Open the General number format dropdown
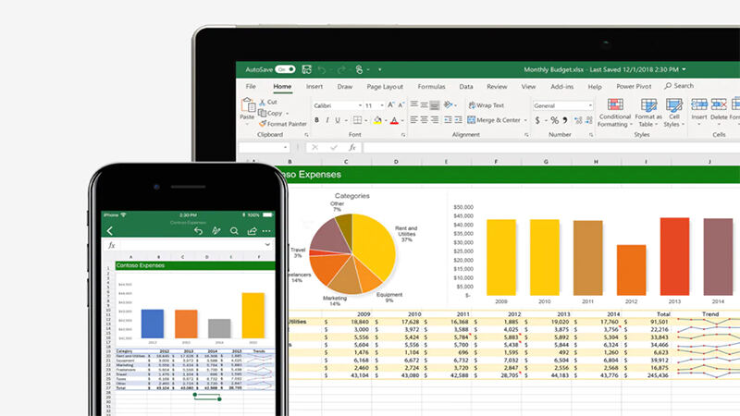Image resolution: width=740 pixels, height=416 pixels. [590, 105]
